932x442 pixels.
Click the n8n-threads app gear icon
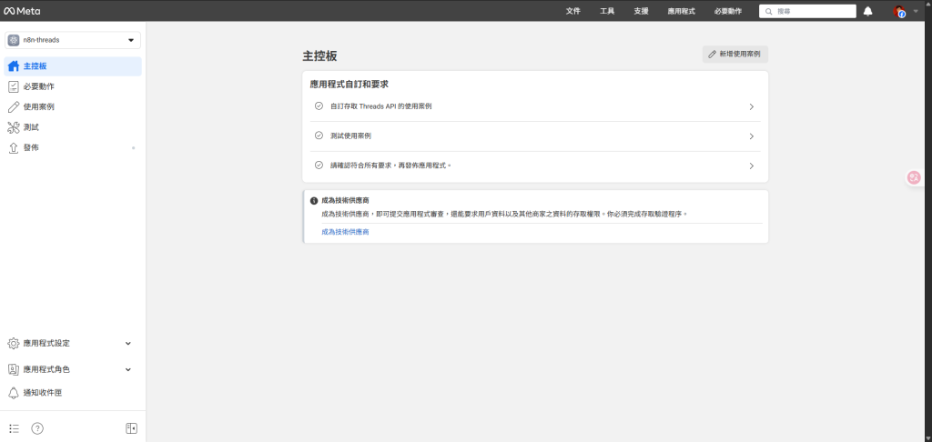[x=14, y=40]
